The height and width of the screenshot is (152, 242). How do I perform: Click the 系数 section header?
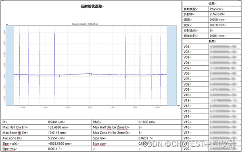pyautogui.click(x=212, y=41)
